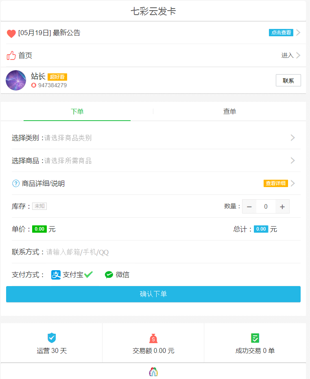Decrease quantity with minus button

249,207
